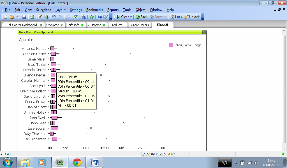Open Windows Media Player from taskbar
The height and width of the screenshot is (168, 287).
click(42, 162)
